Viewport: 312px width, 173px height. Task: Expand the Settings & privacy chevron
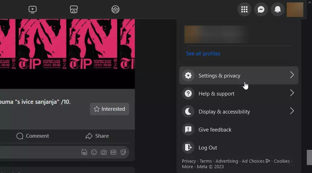coord(292,75)
